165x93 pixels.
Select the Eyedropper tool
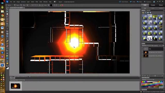(7, 16)
